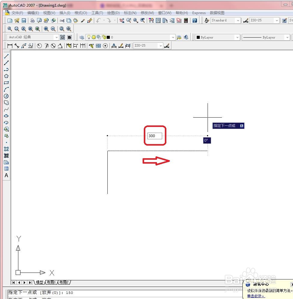The width and height of the screenshot is (293, 299).
Task: Click the first layout tab navigation arrow
Action: point(13,282)
